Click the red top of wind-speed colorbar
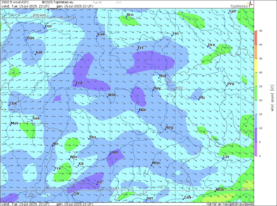The image size is (277, 206). pos(256,38)
